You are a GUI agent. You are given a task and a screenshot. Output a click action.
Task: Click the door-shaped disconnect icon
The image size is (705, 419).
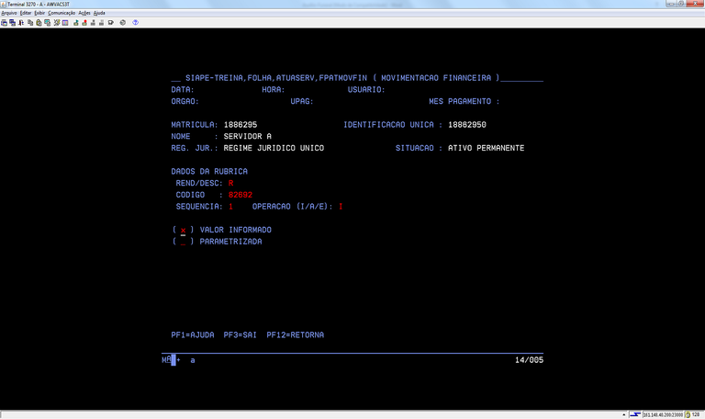[21, 22]
